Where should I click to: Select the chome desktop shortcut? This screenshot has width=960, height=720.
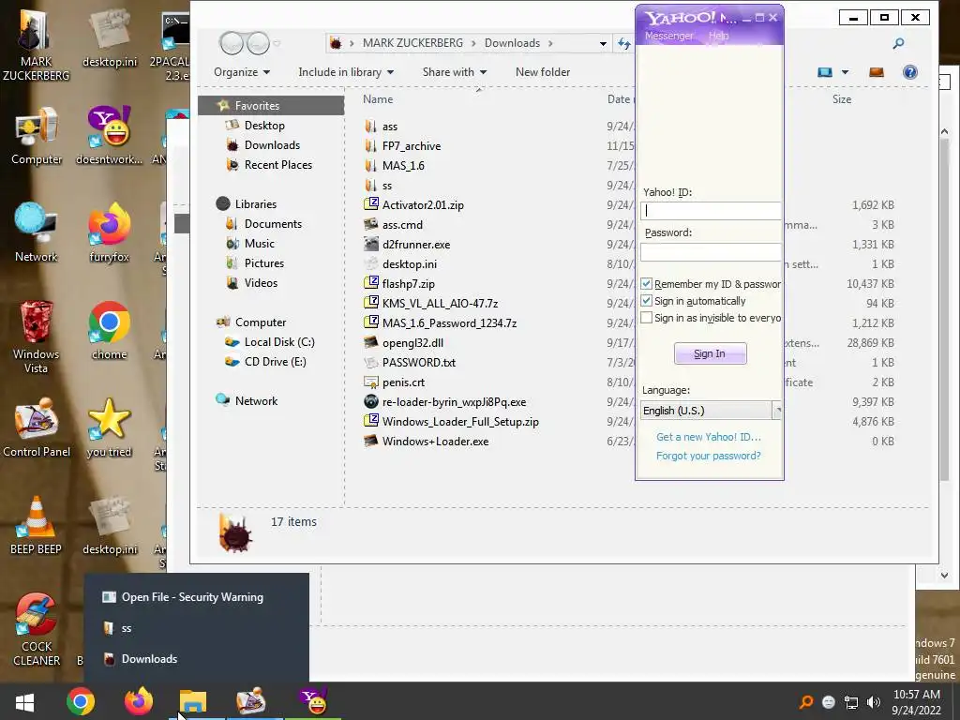(109, 331)
